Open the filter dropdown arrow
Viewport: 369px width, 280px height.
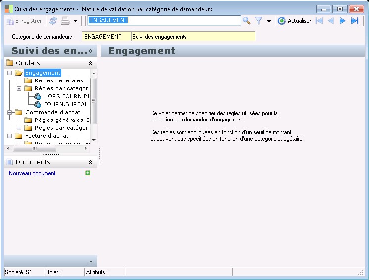pos(269,21)
